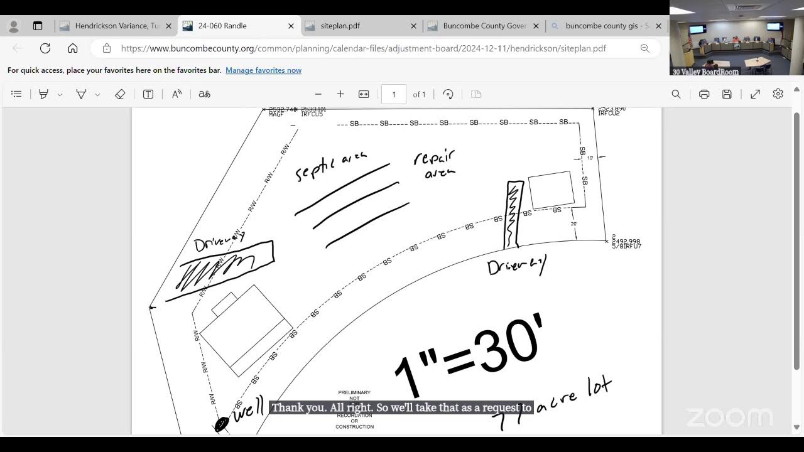Image resolution: width=804 pixels, height=452 pixels.
Task: Click the magnifier icon in the address bar
Action: [x=644, y=48]
